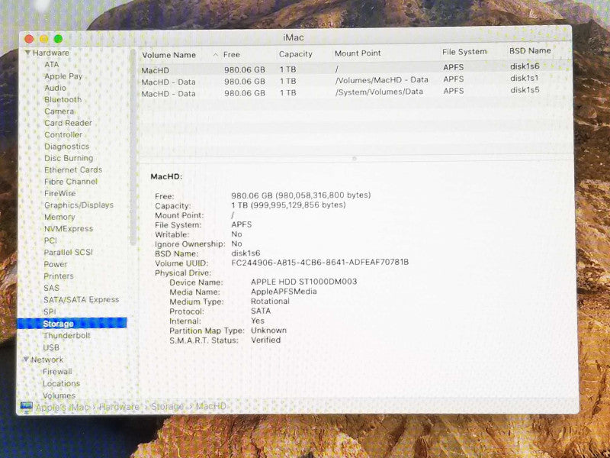Sort by File System column
The height and width of the screenshot is (458, 610).
pyautogui.click(x=464, y=52)
